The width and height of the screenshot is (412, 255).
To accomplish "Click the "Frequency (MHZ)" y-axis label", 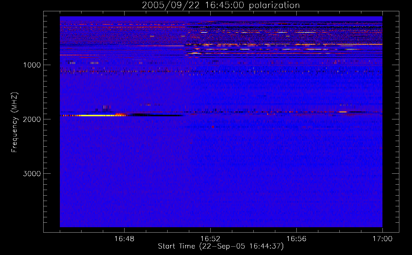I will (x=15, y=122).
